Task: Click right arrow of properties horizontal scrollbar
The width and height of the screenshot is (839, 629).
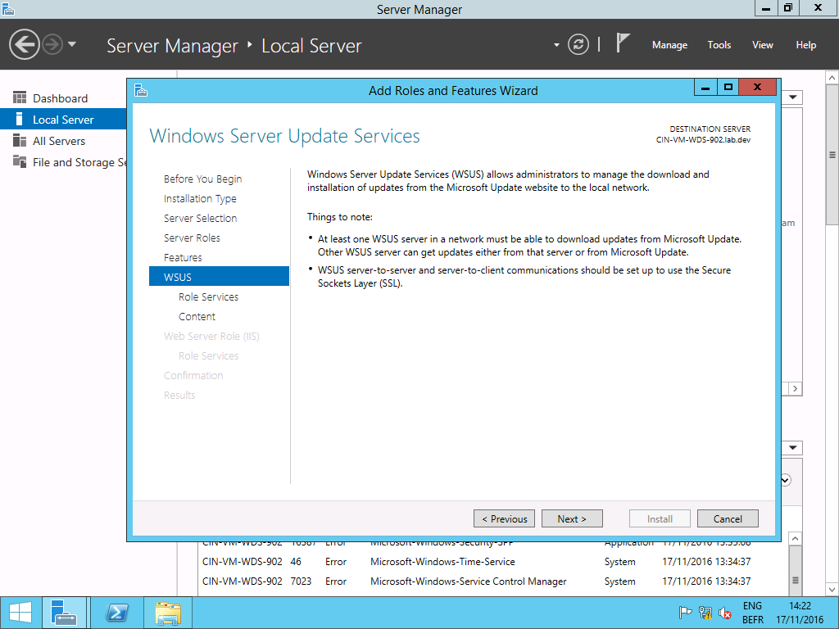Action: pyautogui.click(x=795, y=389)
